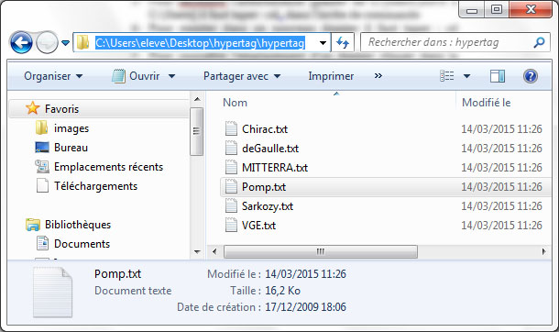This screenshot has width=559, height=332.
Task: Click the Ouvrir toolbar button
Action: tap(136, 76)
